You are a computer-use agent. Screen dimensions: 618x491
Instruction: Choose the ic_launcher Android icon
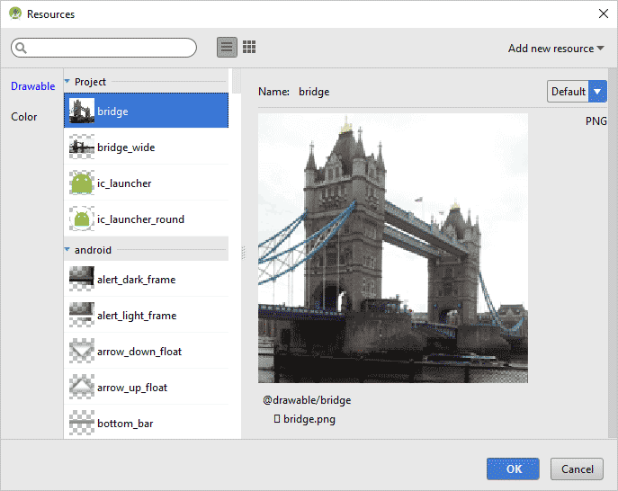tap(82, 183)
